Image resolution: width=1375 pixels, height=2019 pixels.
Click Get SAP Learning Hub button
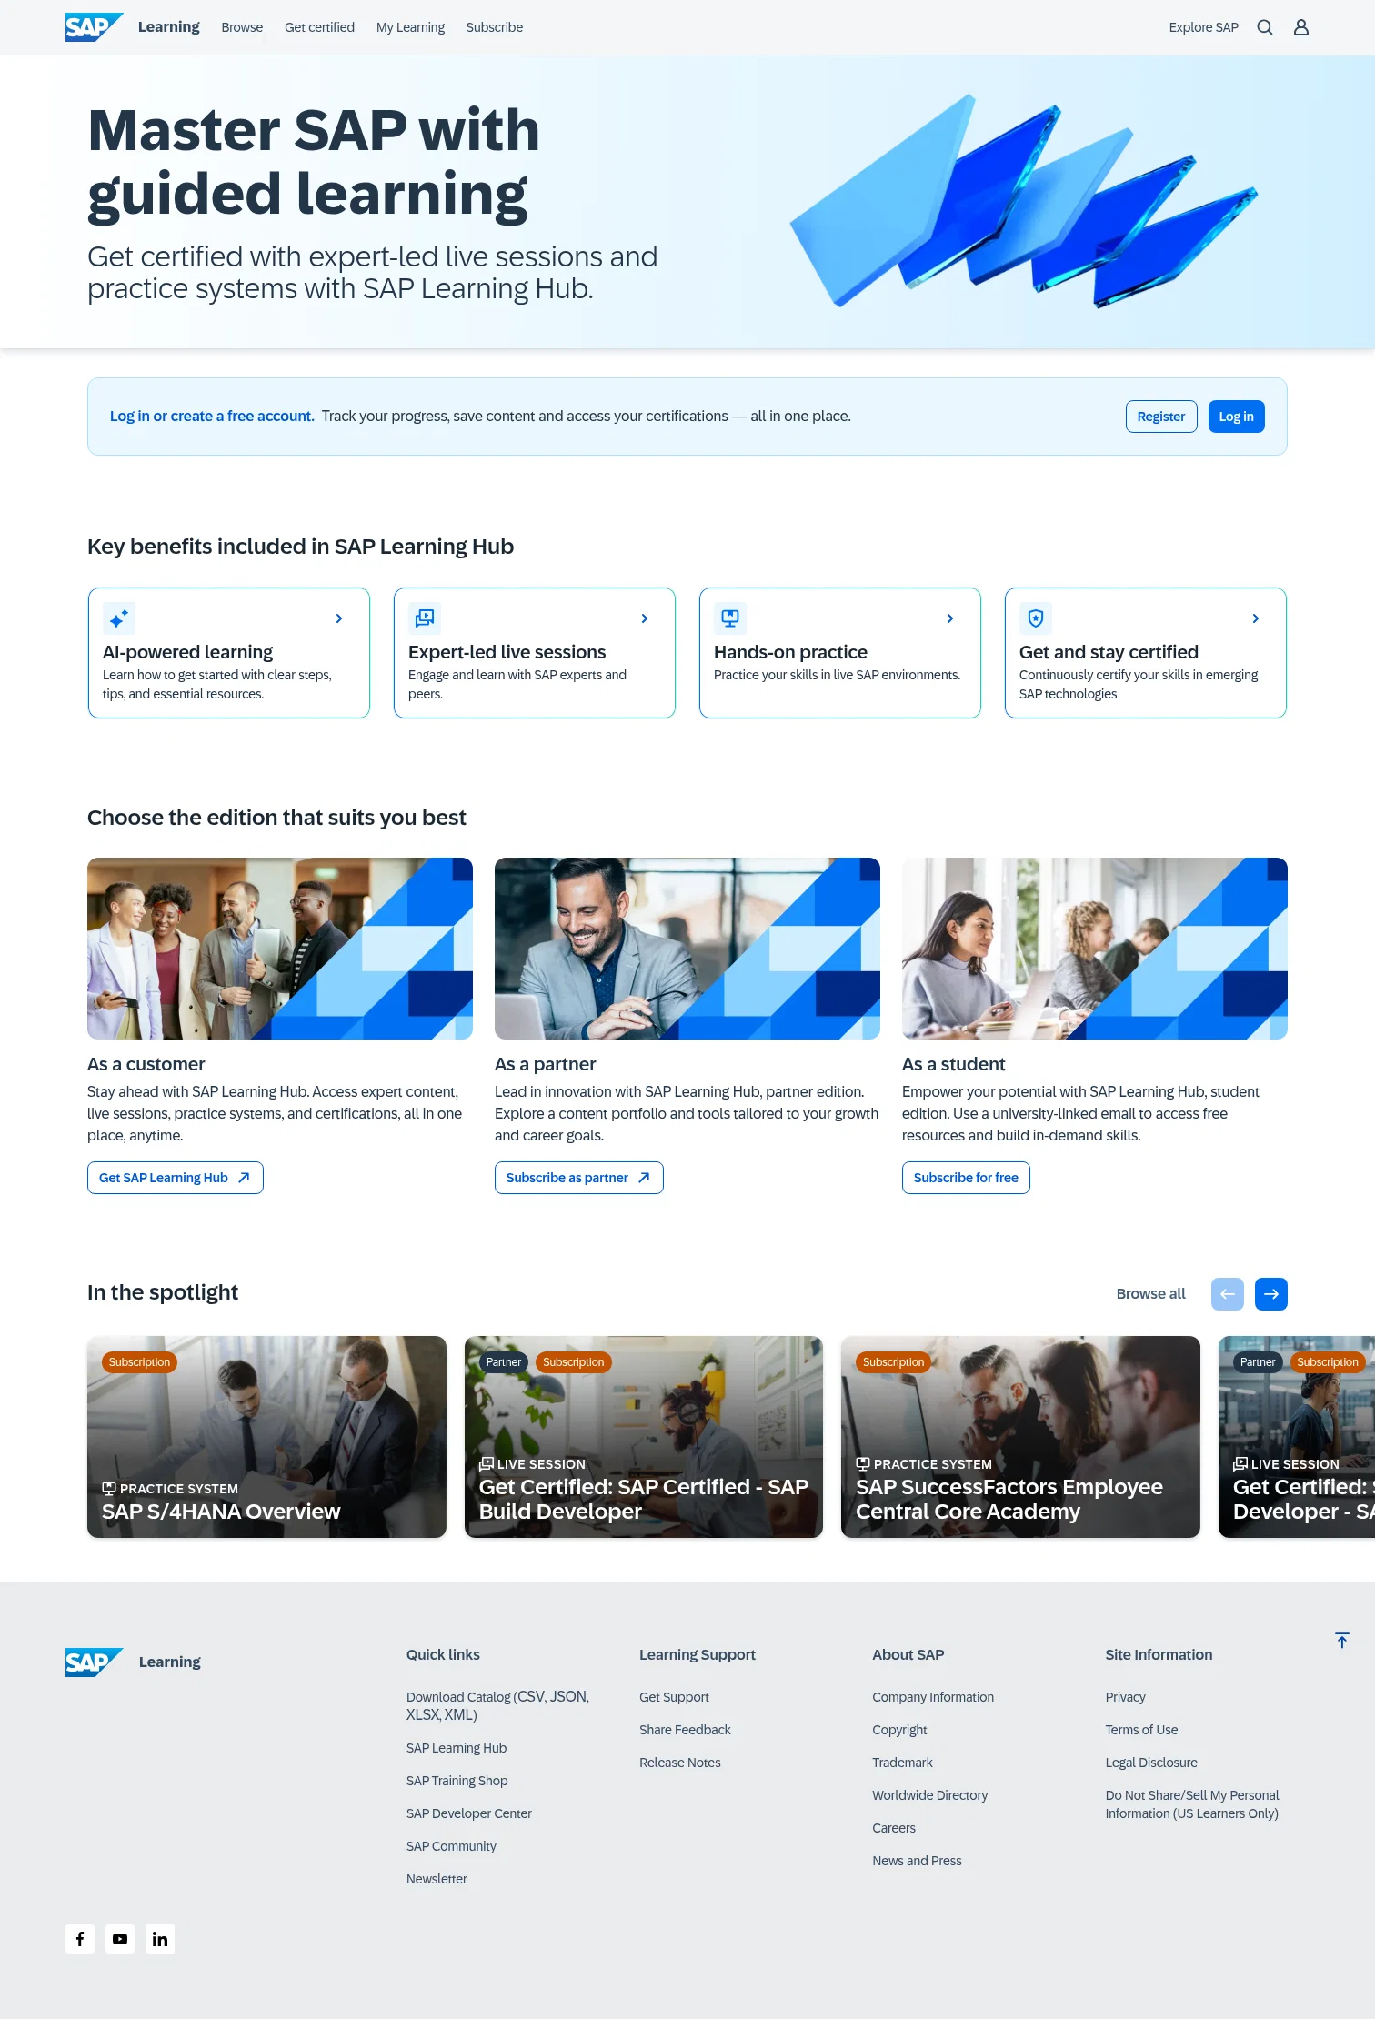[x=176, y=1178]
